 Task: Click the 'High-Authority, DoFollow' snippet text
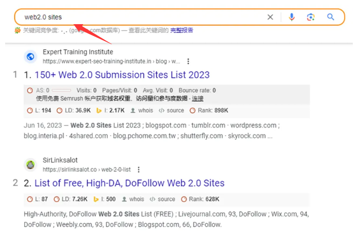61,214
